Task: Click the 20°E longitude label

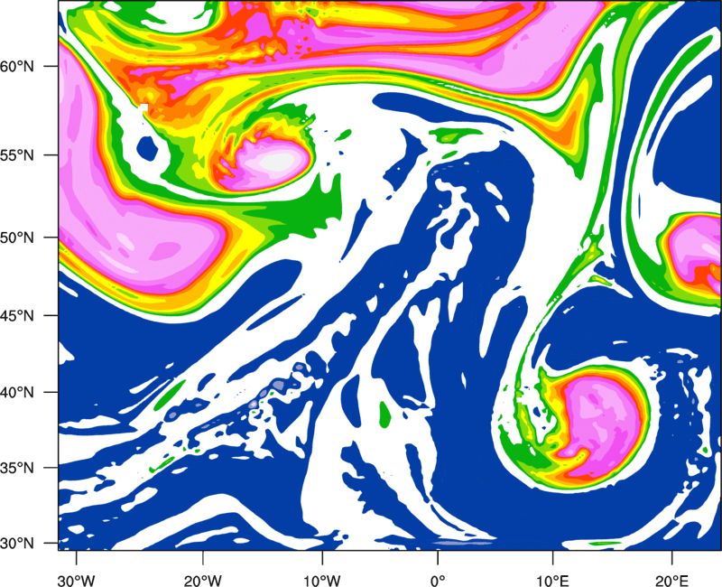Action: coord(671,581)
